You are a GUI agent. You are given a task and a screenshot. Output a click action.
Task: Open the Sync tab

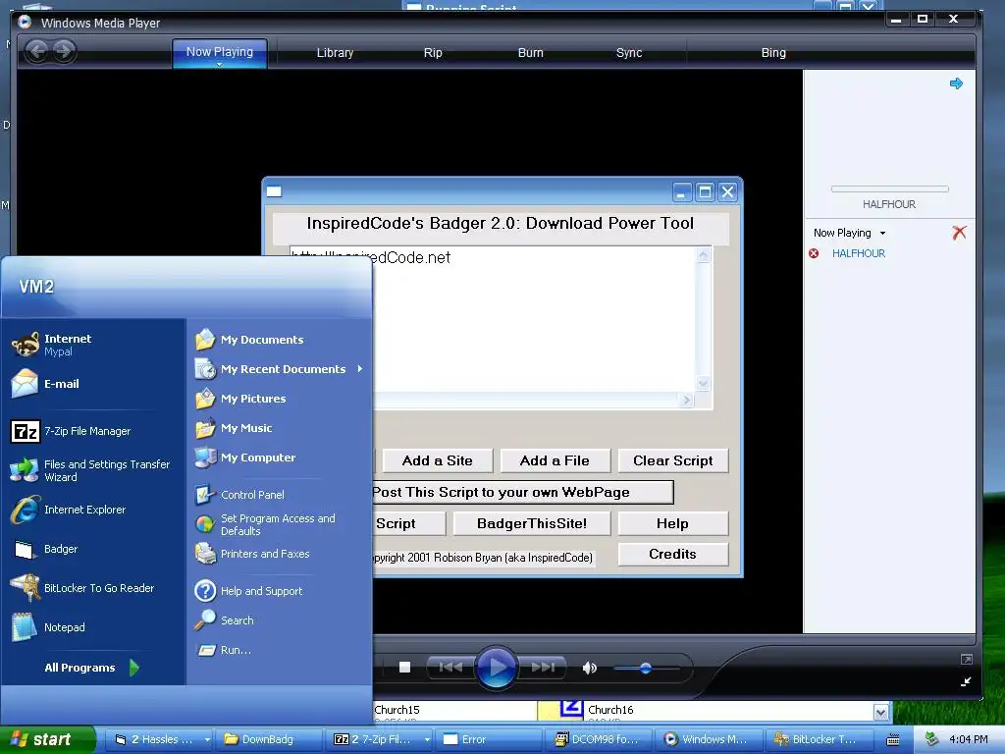(x=629, y=53)
